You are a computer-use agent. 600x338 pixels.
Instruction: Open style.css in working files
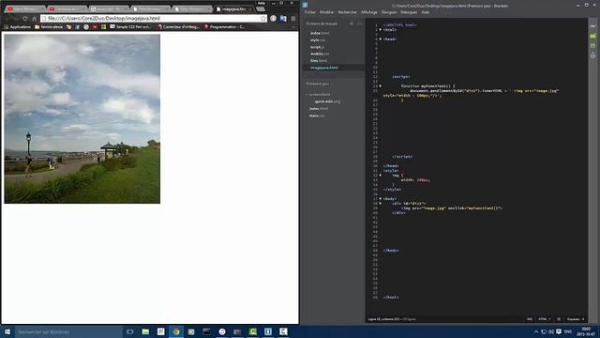[318, 39]
